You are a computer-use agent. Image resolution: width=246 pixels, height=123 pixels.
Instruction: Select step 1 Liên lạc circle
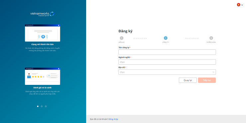(x=122, y=38)
